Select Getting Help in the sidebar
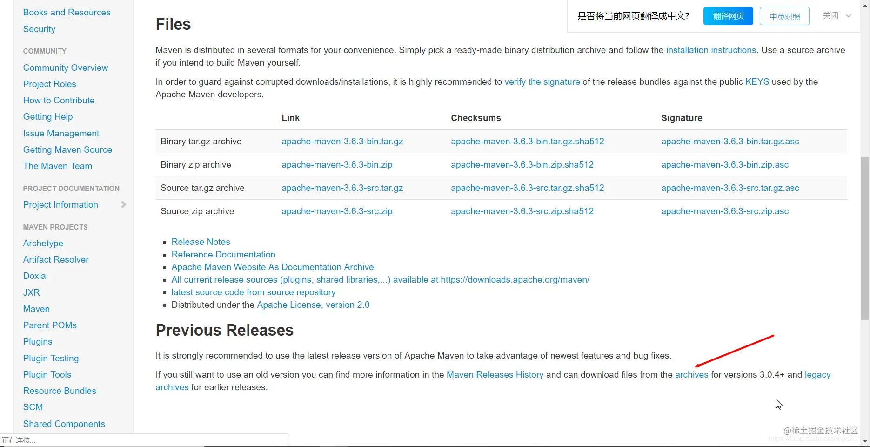870x447 pixels. (48, 117)
